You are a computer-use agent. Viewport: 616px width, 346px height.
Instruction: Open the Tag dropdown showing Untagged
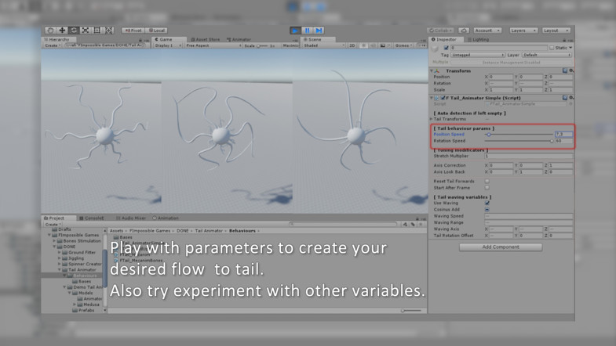point(478,55)
